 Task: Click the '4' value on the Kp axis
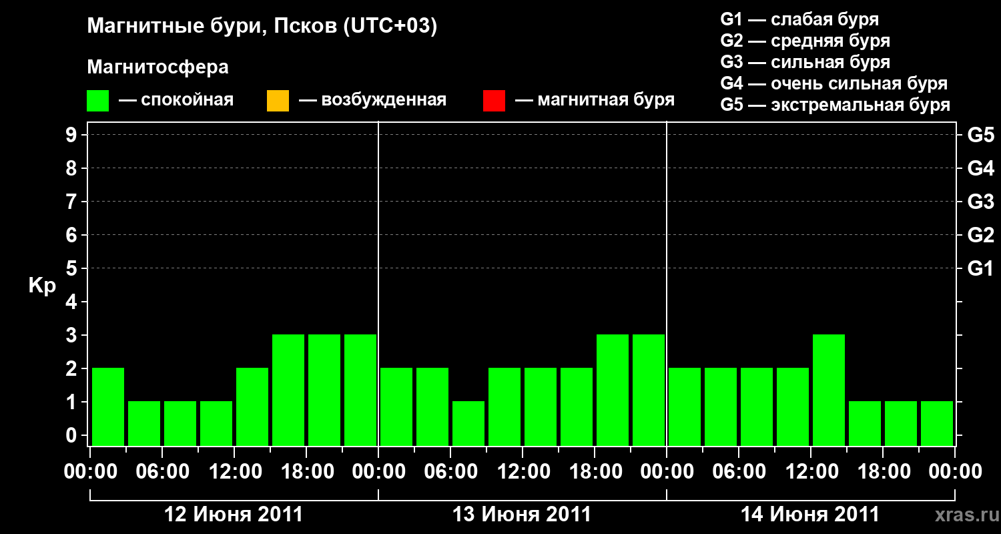point(73,302)
